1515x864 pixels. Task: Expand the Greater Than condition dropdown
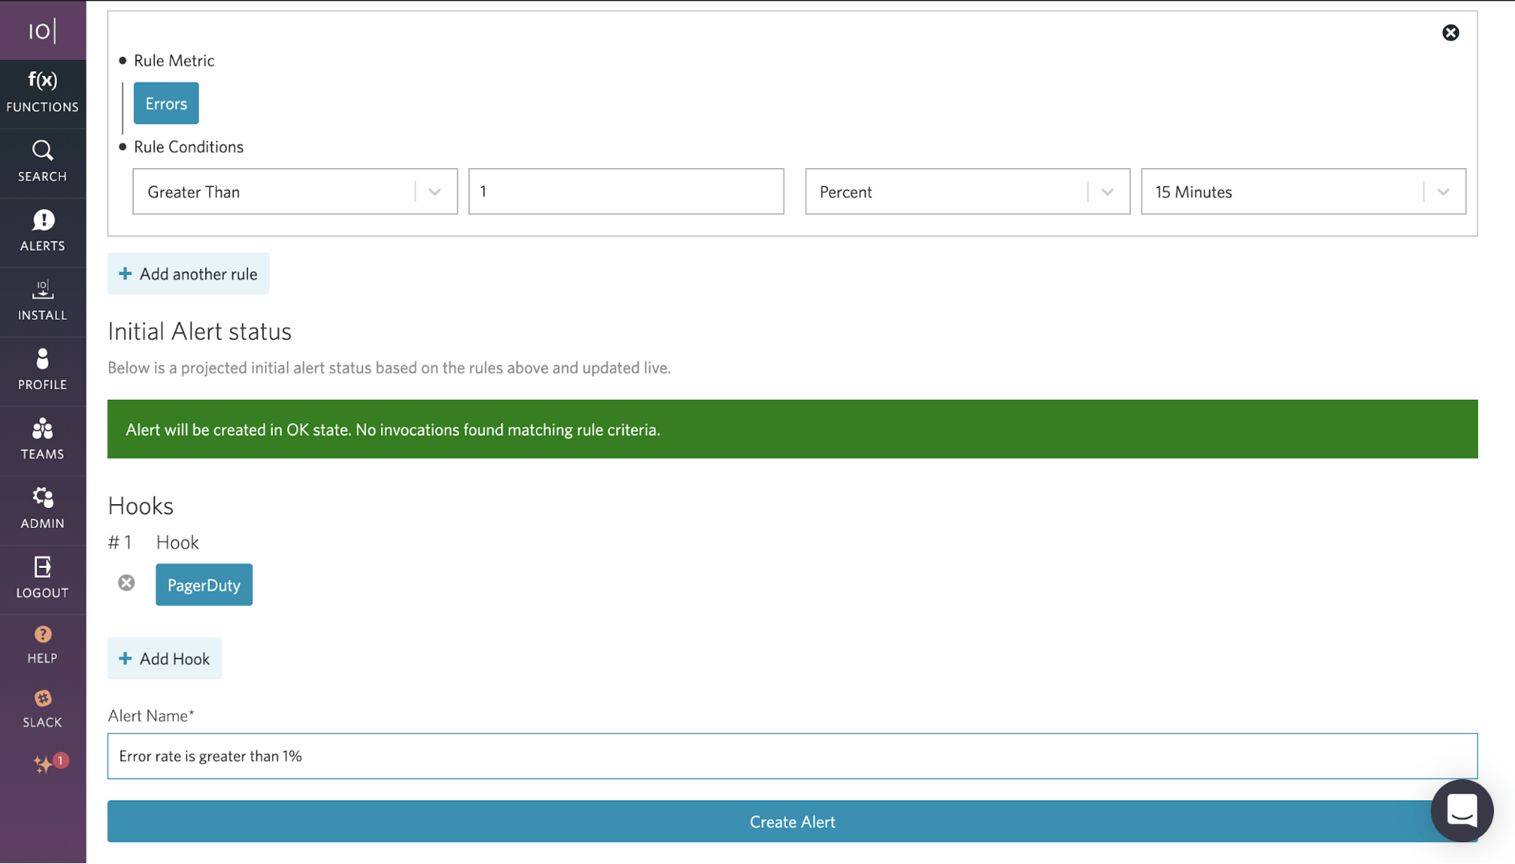(x=434, y=192)
